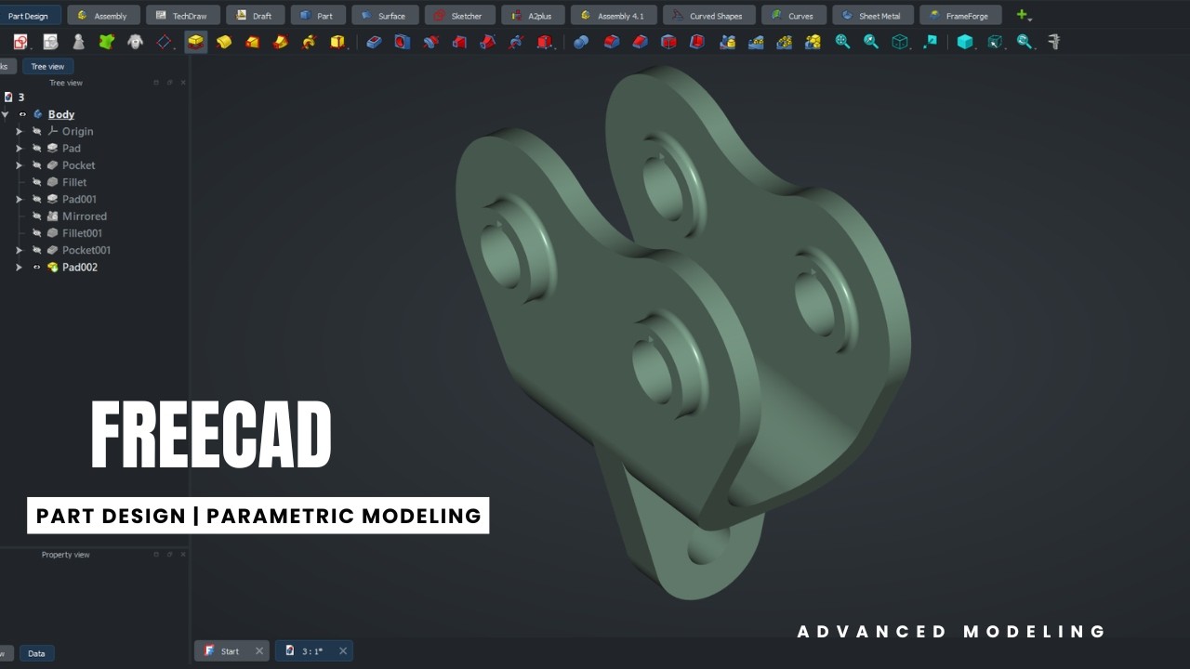The height and width of the screenshot is (669, 1190).
Task: Expand the Origin tree node
Action: click(19, 131)
